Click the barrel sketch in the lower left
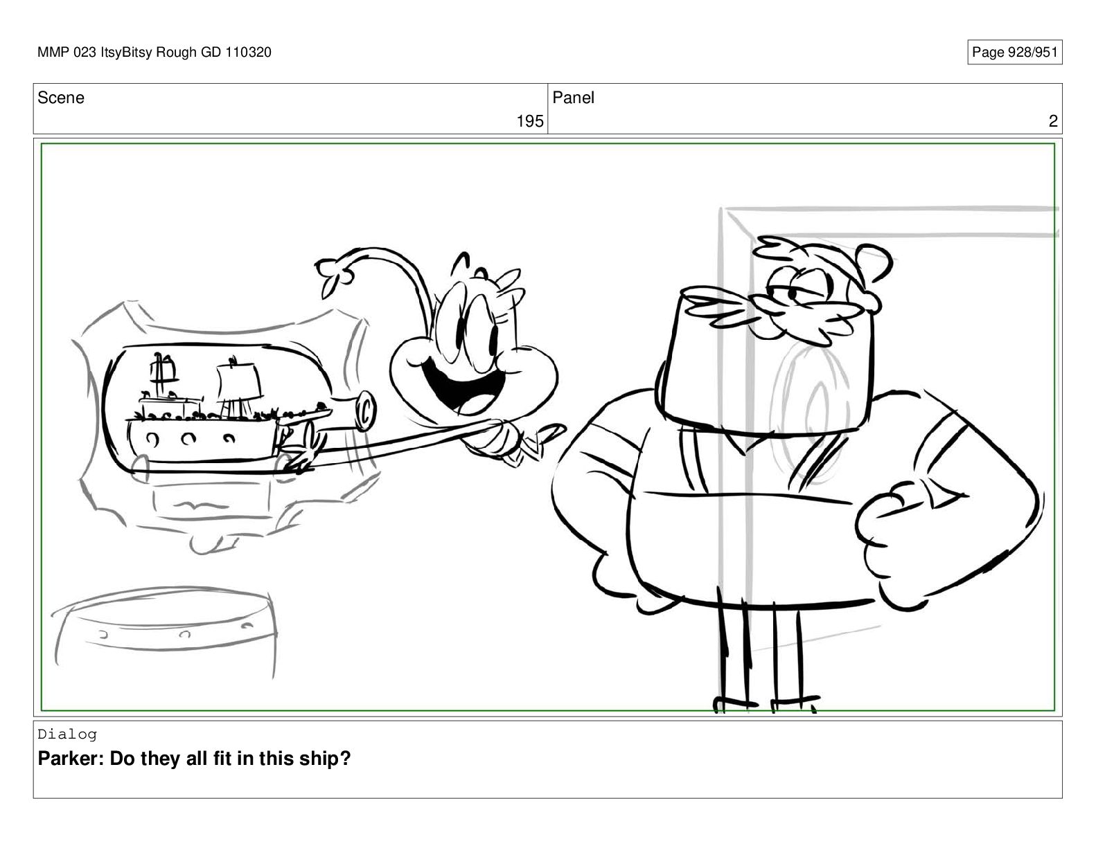This screenshot has width=1096, height=848. 165,633
